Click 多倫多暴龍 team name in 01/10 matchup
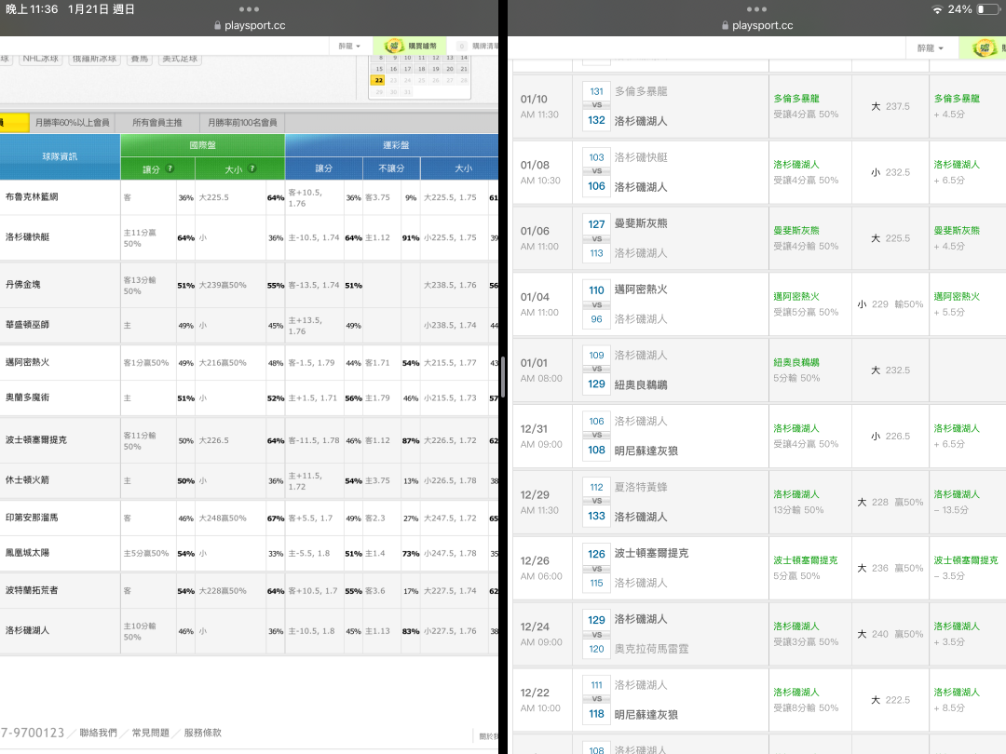The height and width of the screenshot is (754, 1006). tap(641, 91)
